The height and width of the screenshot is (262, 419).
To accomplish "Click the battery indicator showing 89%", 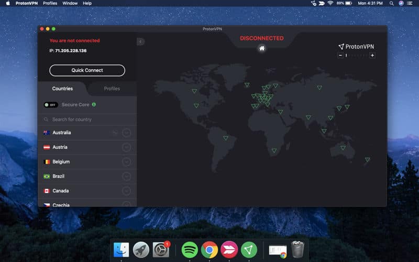I will [344, 3].
